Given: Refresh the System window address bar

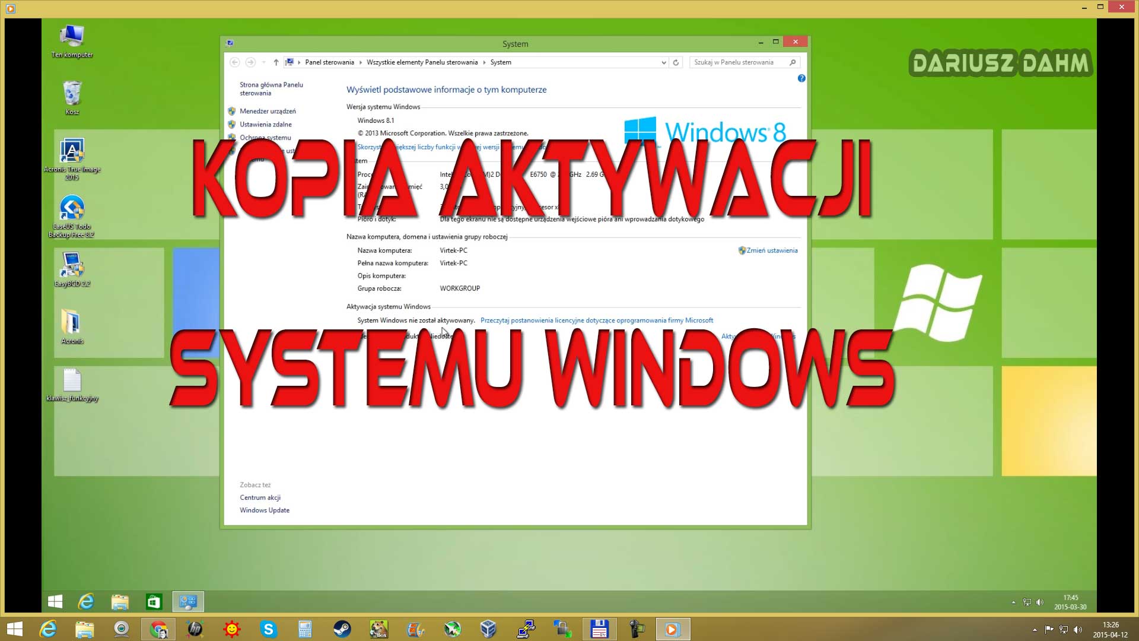Looking at the screenshot, I should tap(676, 62).
